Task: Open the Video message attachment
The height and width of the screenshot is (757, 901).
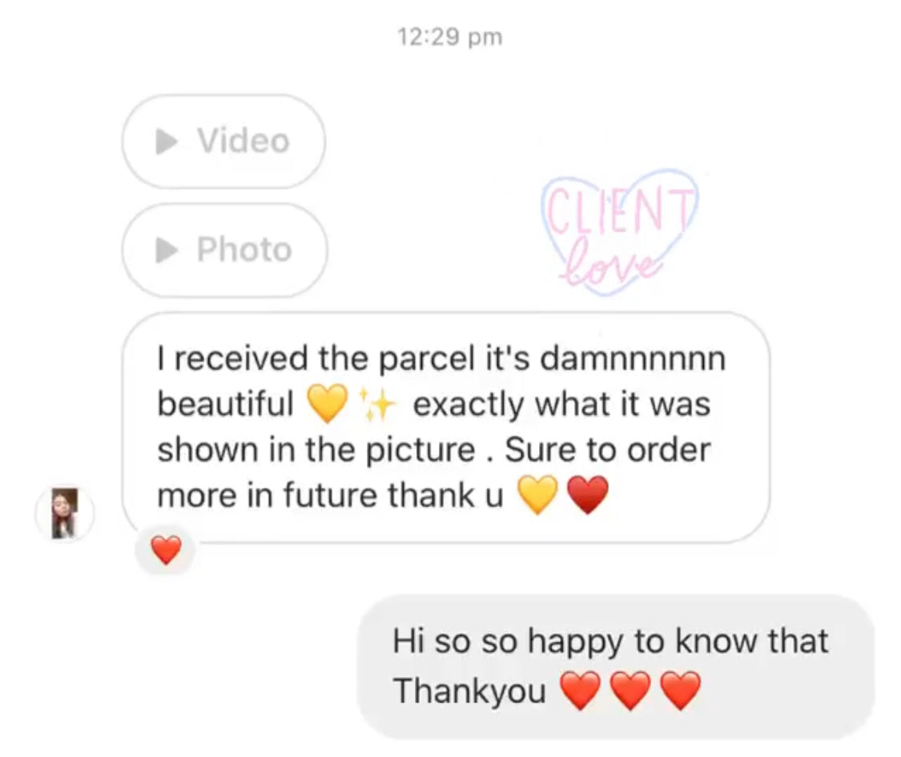Action: pos(223,142)
